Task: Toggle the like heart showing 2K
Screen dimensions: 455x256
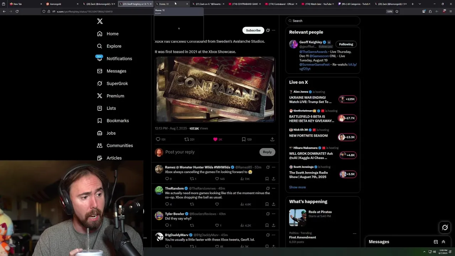Action: (x=215, y=139)
